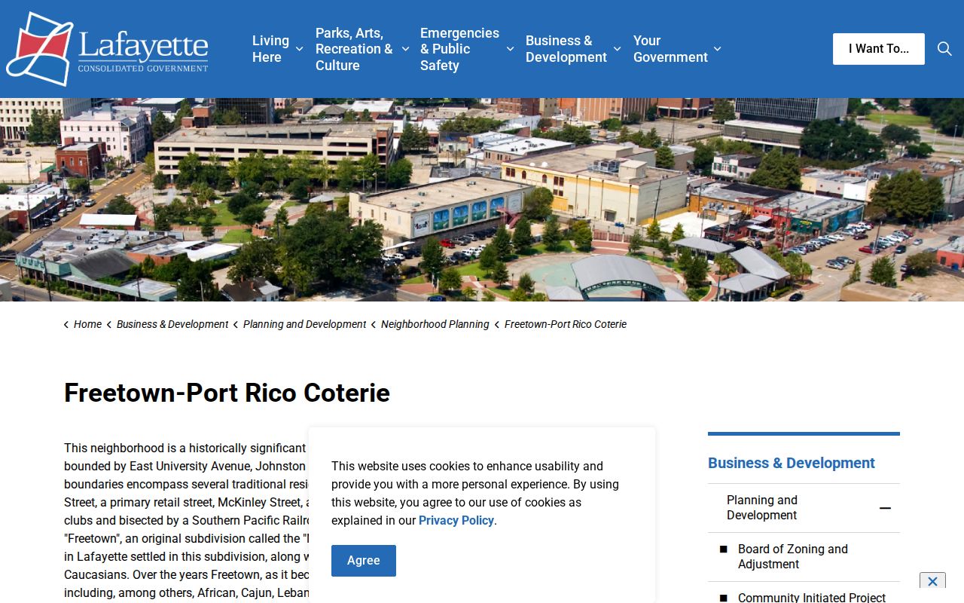Image resolution: width=964 pixels, height=603 pixels.
Task: Open the Your Government menu
Action: tap(670, 49)
